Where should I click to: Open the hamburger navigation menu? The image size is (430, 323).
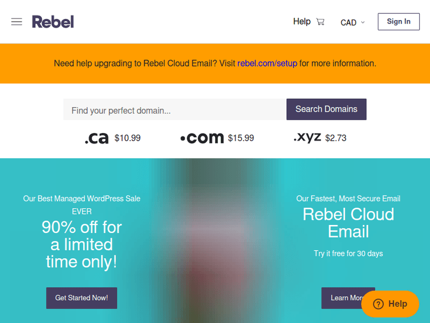(x=17, y=22)
